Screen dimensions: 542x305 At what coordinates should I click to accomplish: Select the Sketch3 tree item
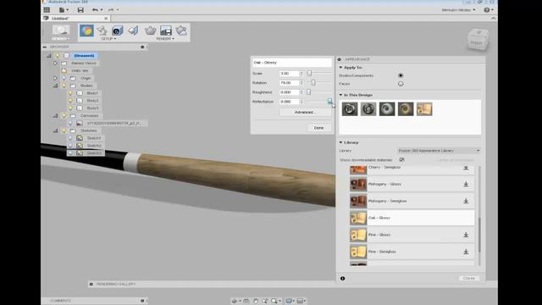tap(94, 153)
